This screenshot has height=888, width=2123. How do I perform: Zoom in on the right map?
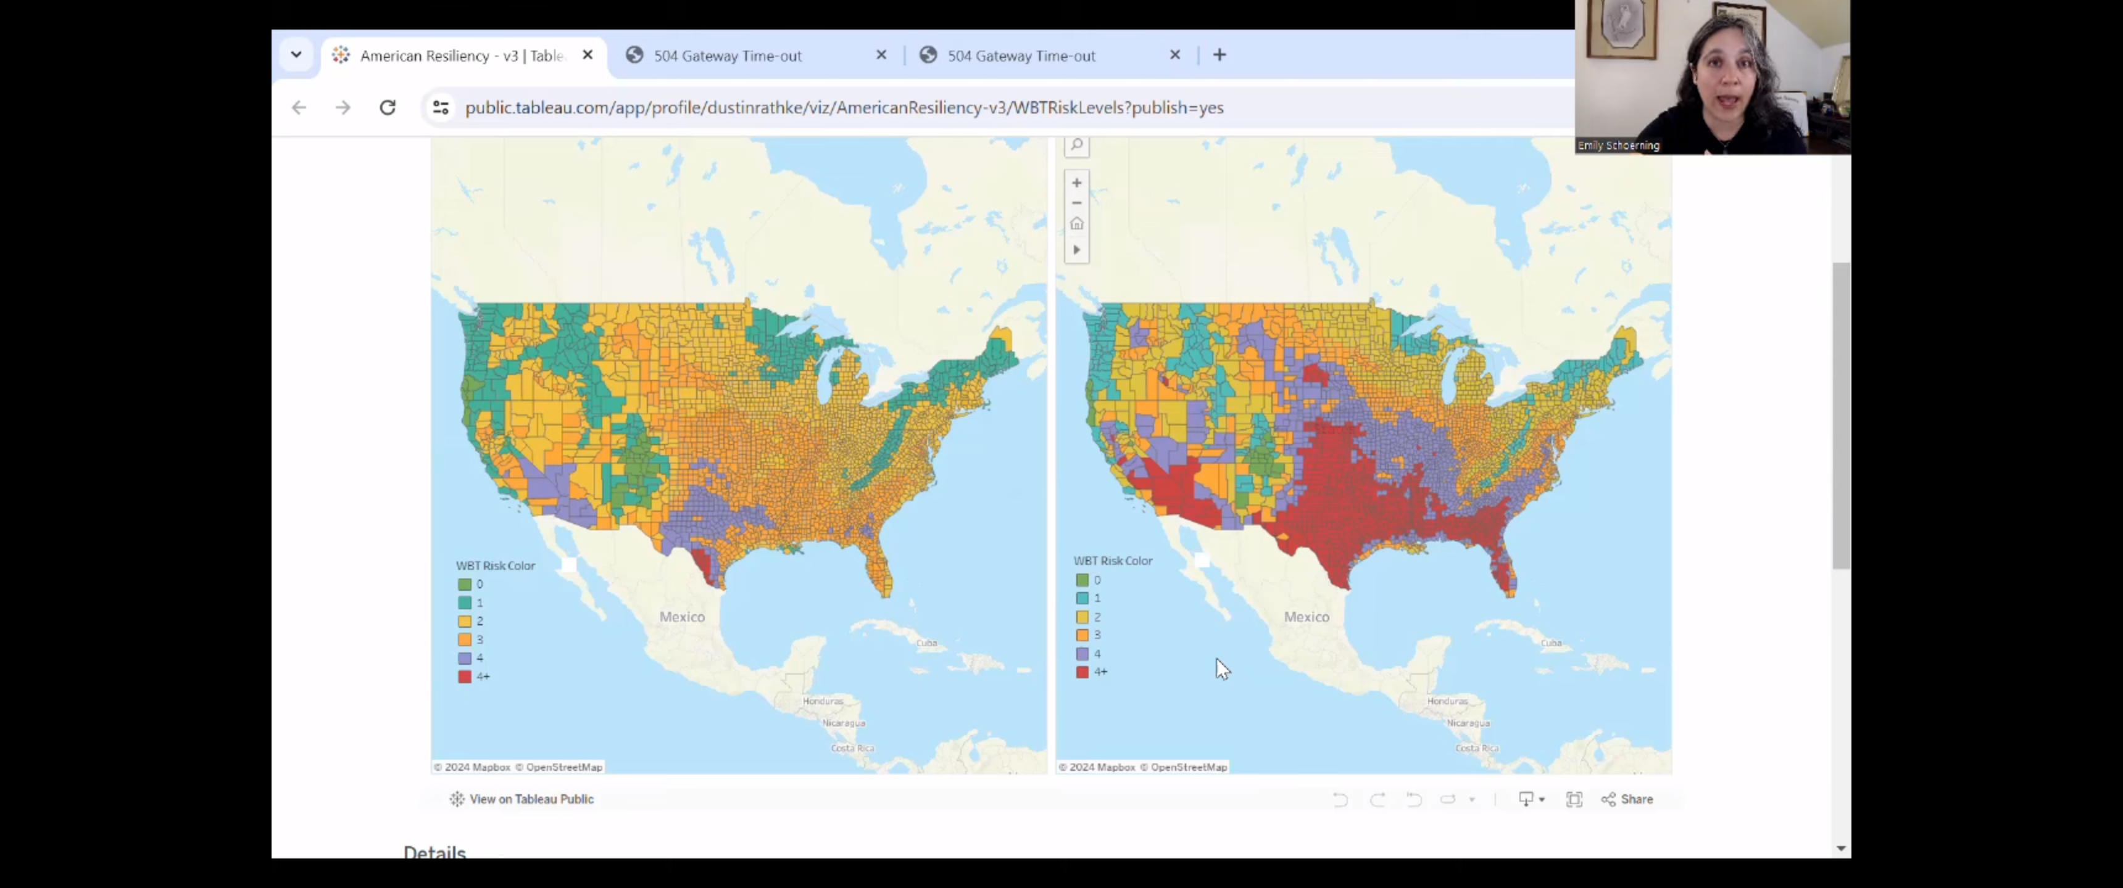(x=1076, y=183)
